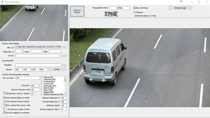Click the browse button next to File / url
This screenshot has height=118, width=210.
(x=64, y=47)
